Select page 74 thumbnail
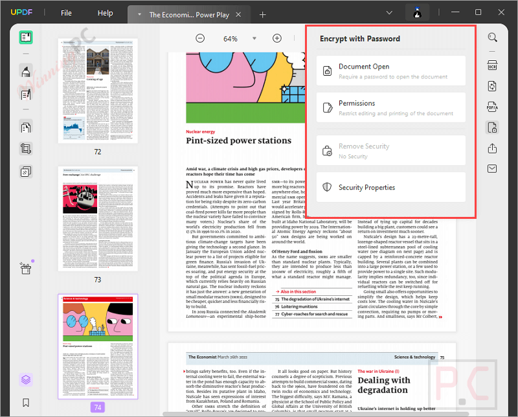 (x=98, y=346)
